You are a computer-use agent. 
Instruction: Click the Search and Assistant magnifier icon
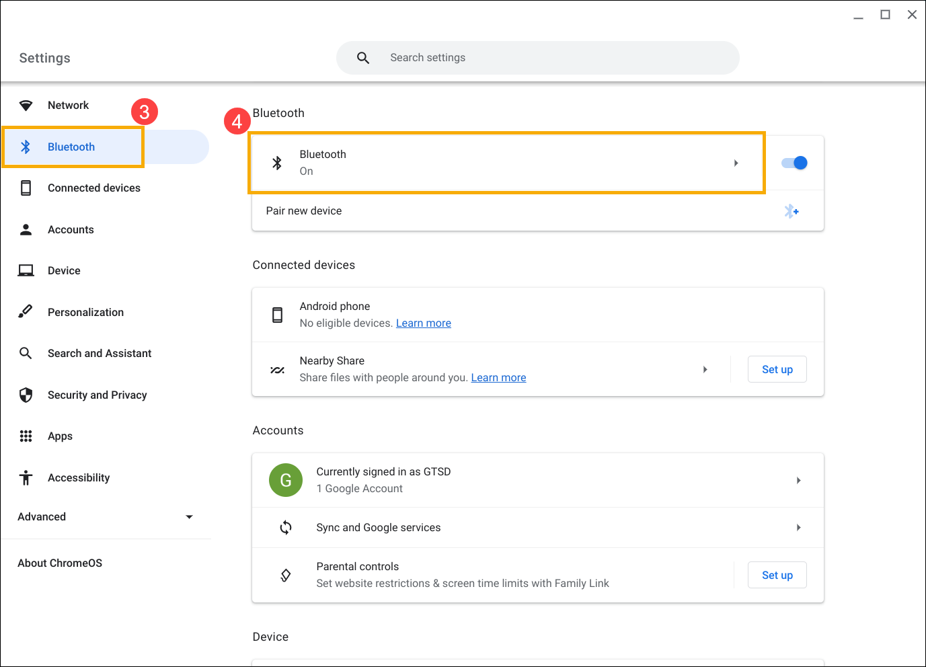pos(26,353)
